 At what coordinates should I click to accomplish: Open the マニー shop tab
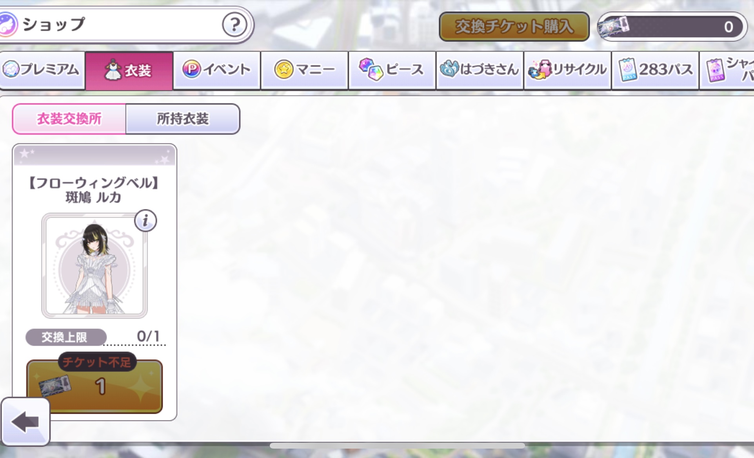[x=304, y=70]
